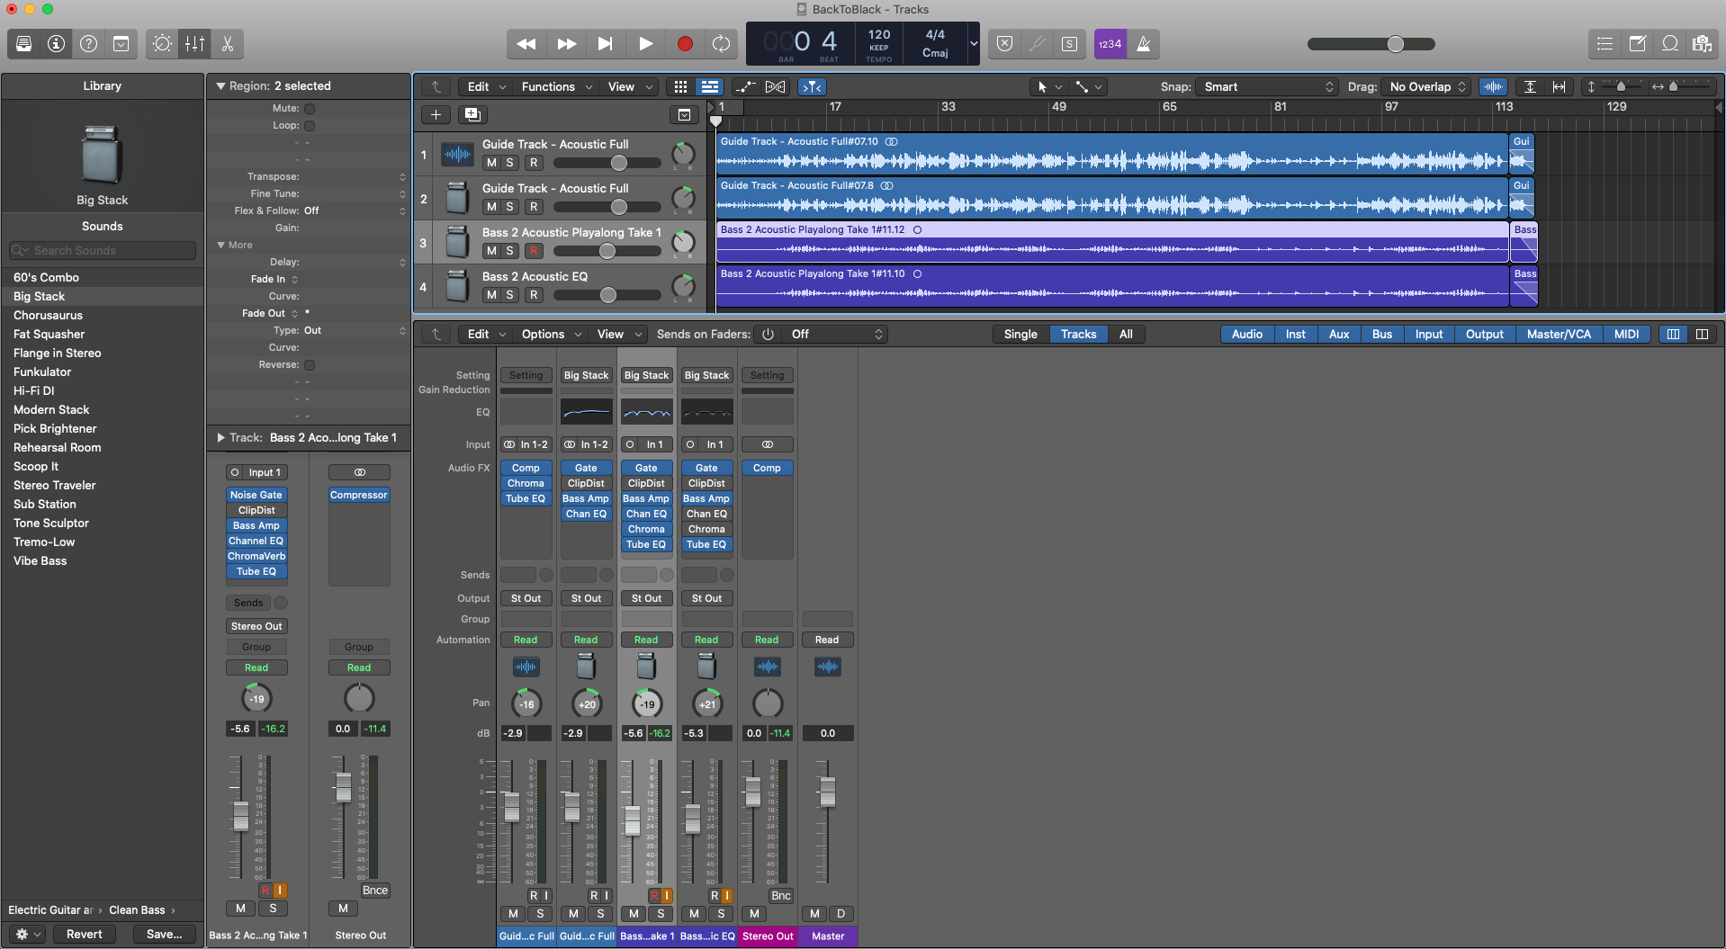The image size is (1726, 949).
Task: Open the Tracks Edit menu
Action: coord(487,86)
